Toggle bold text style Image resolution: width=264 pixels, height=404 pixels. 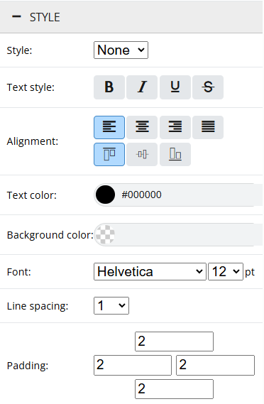pyautogui.click(x=109, y=87)
